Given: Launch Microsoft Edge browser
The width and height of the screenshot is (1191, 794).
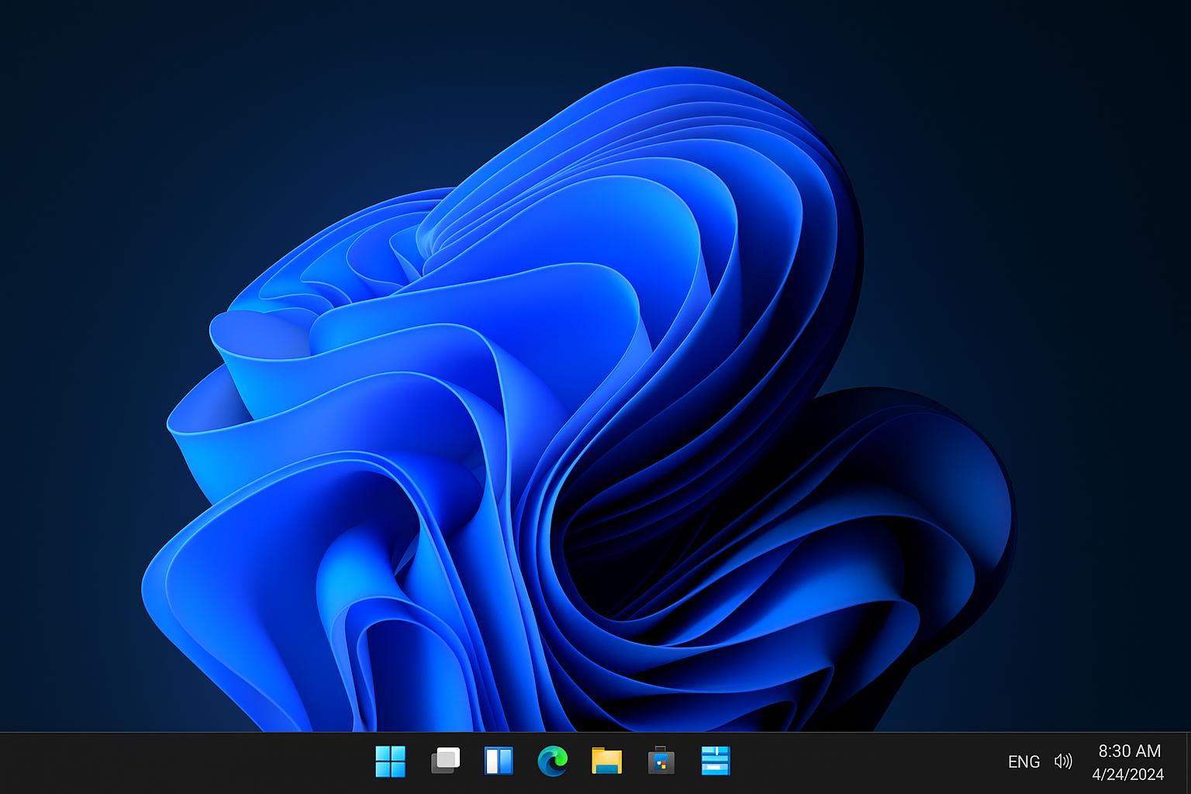Looking at the screenshot, I should coord(553,761).
